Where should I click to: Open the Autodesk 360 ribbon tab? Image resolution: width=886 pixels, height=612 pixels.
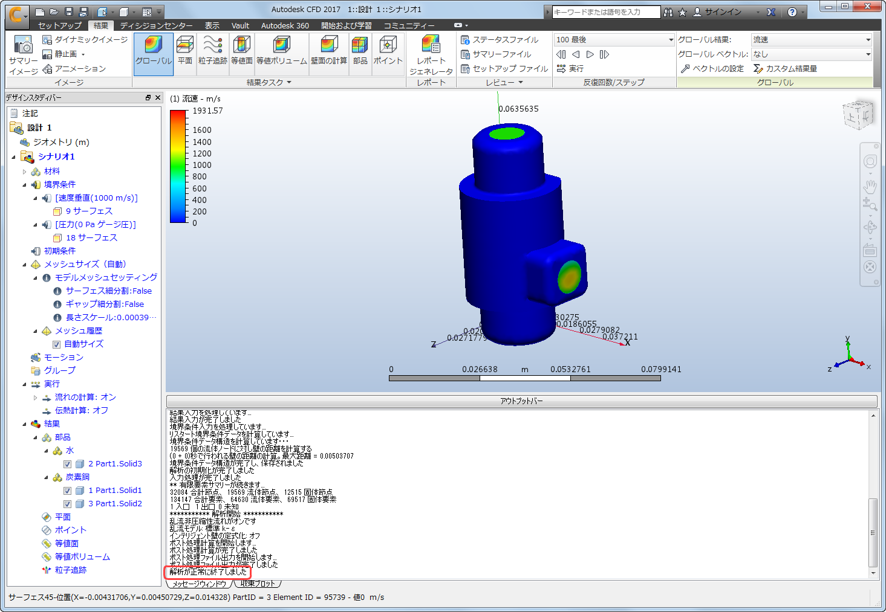(285, 25)
